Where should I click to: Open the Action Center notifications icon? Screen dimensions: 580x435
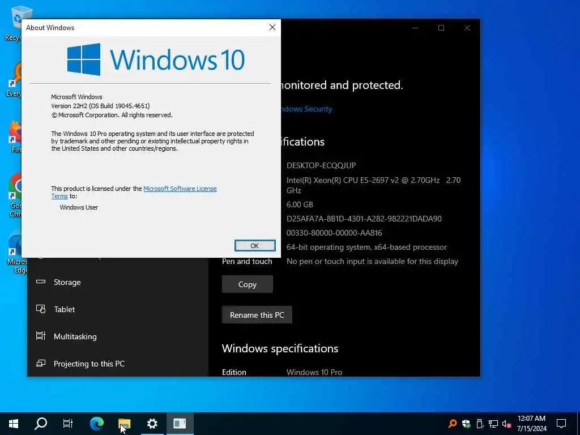point(561,424)
